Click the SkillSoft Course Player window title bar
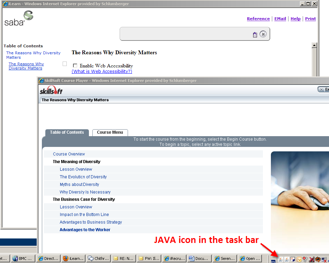Viewport: 329px width, 263px height. (x=183, y=81)
